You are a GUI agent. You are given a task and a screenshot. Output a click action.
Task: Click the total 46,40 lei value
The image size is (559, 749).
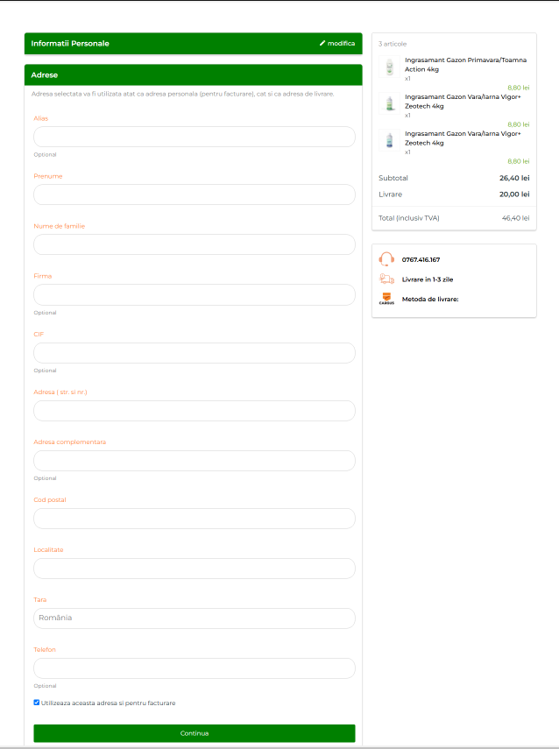pyautogui.click(x=515, y=218)
